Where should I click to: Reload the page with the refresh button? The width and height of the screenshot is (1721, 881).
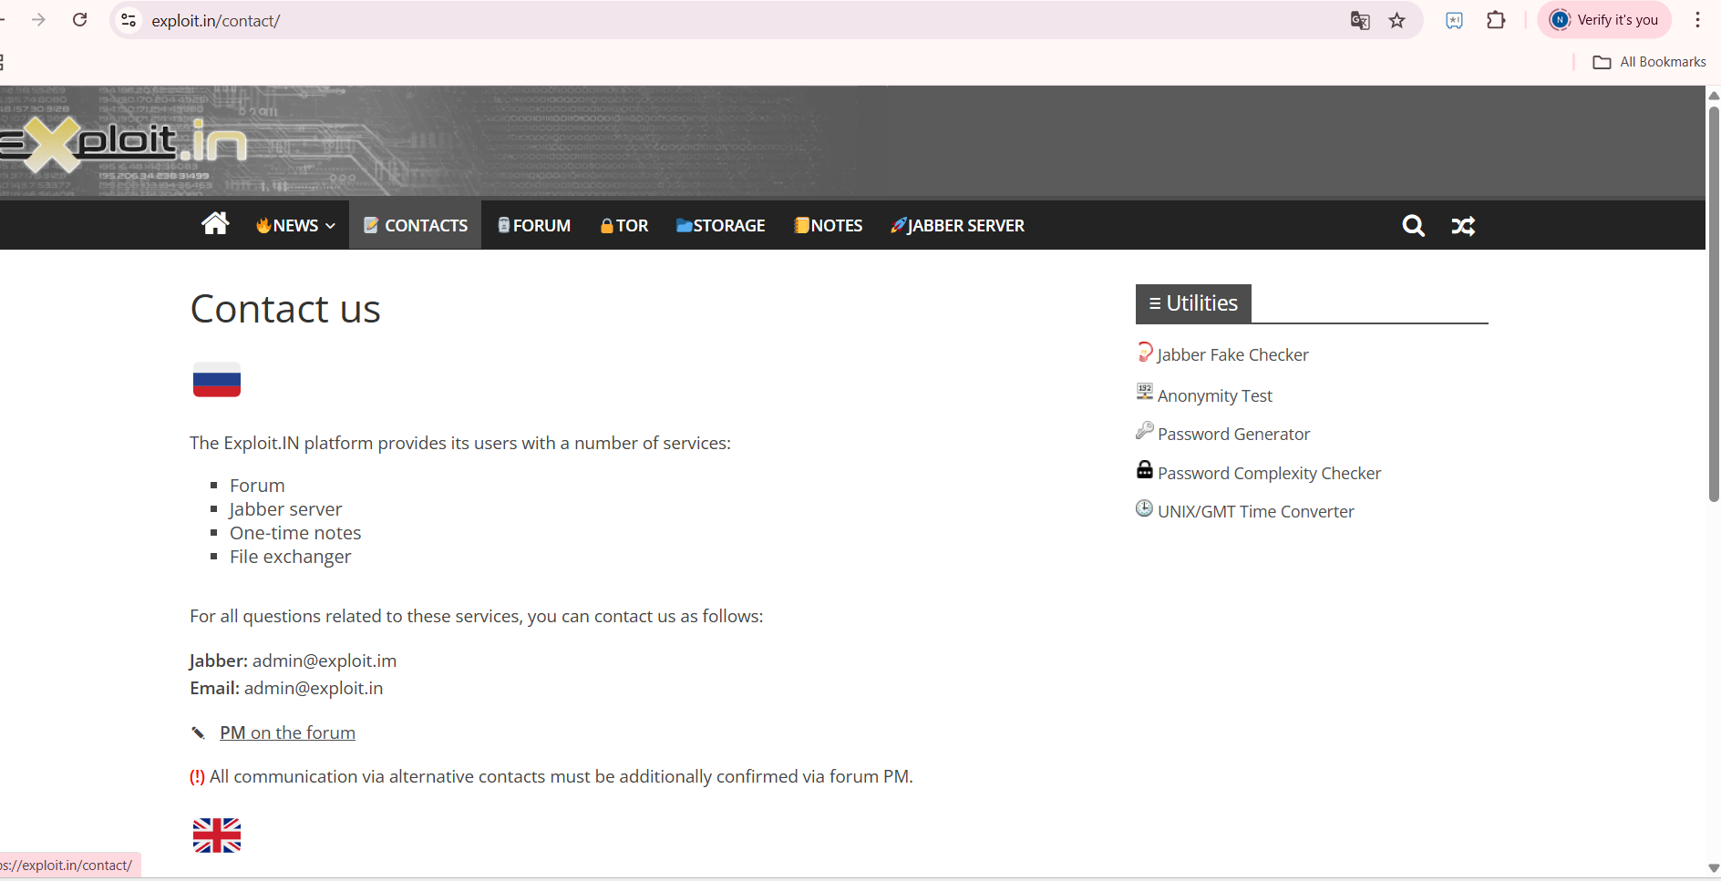pyautogui.click(x=80, y=20)
